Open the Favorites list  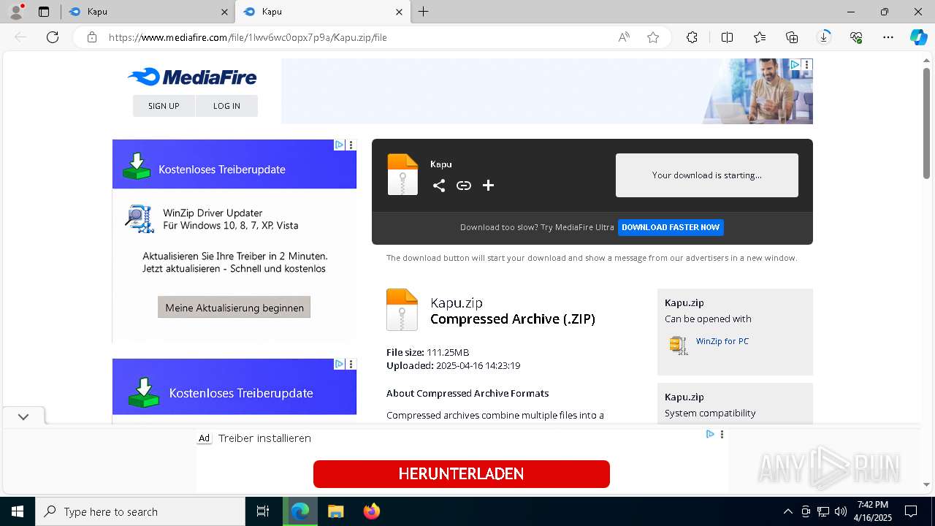[760, 37]
